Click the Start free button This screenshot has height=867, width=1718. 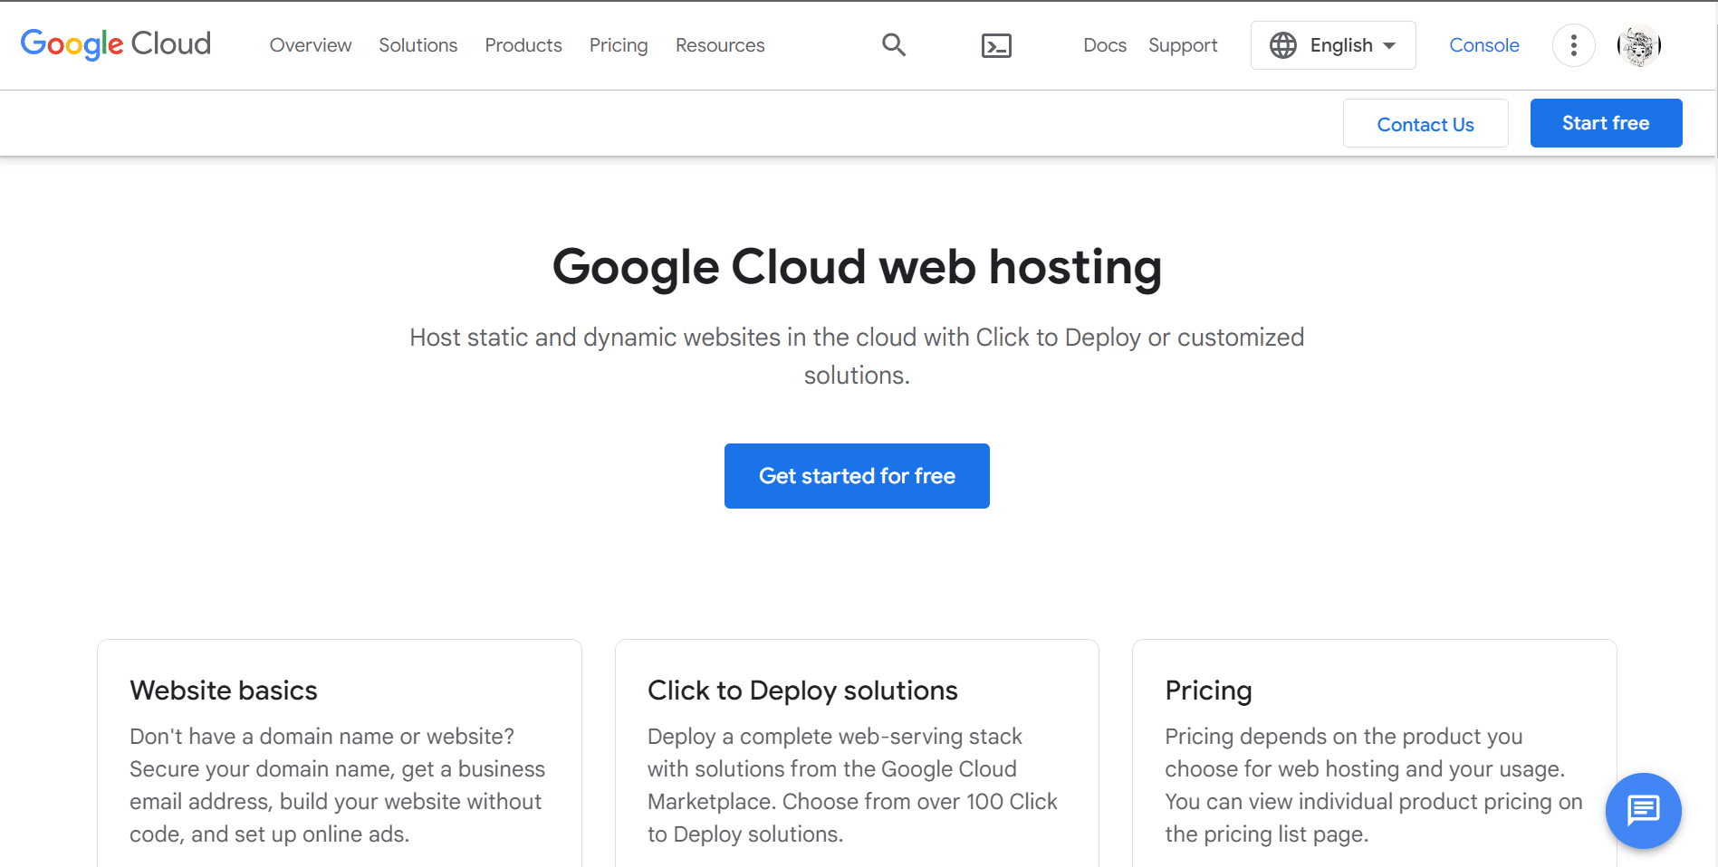(1606, 123)
